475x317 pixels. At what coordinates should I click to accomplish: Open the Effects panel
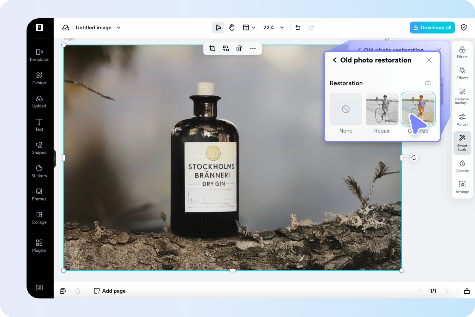pos(462,73)
